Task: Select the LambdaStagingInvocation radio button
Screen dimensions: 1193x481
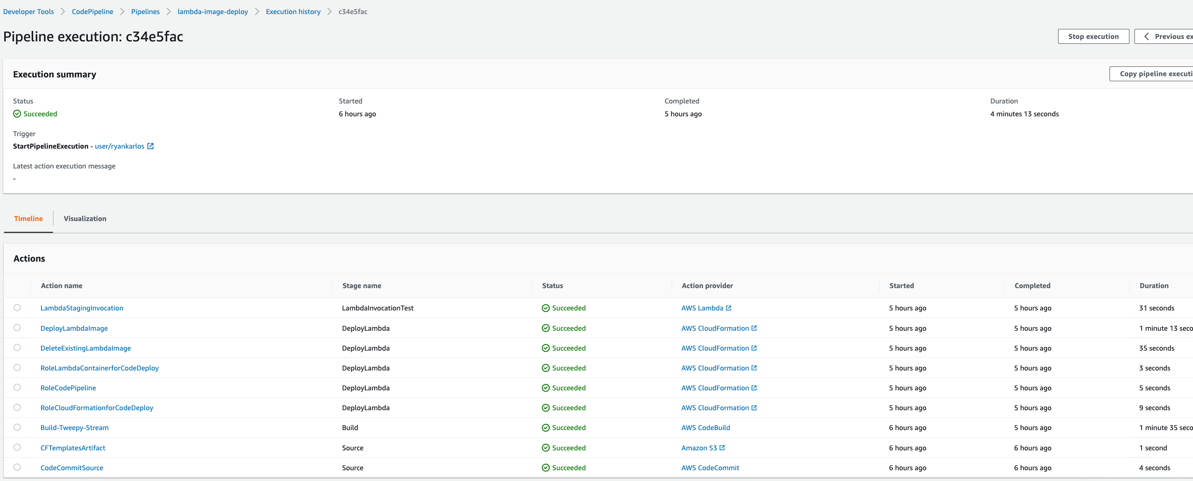Action: point(17,308)
